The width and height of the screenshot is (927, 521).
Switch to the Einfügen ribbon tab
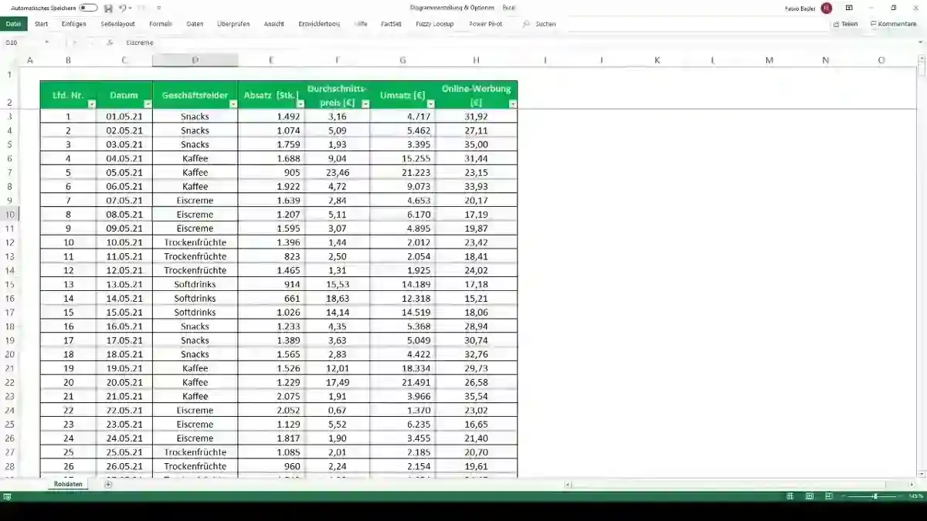73,23
